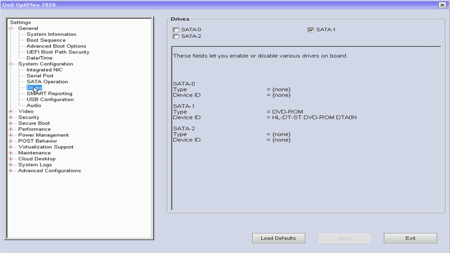
Task: Click the Load Defaults button
Action: [x=278, y=238]
